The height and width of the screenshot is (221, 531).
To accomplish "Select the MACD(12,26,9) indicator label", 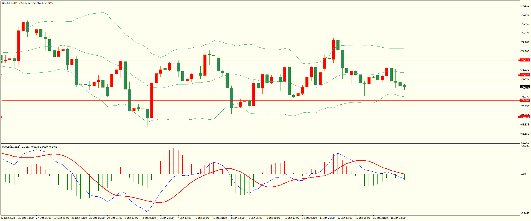I will pos(11,147).
